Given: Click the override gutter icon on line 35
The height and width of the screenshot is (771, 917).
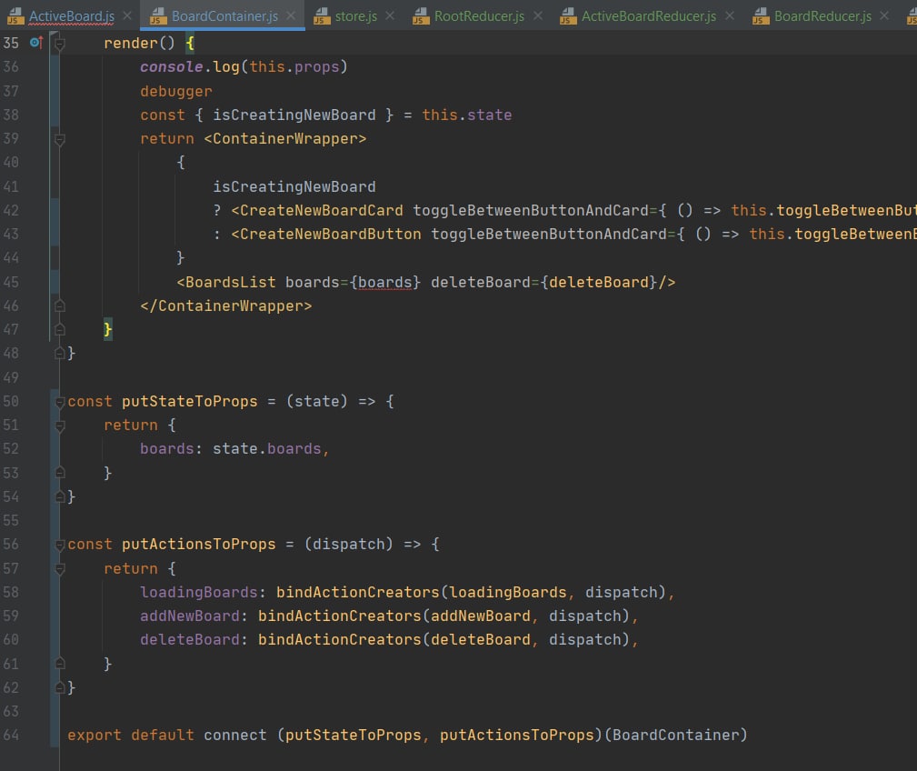Looking at the screenshot, I should coord(36,43).
